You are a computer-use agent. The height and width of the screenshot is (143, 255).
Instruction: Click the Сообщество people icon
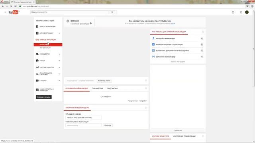point(37,54)
